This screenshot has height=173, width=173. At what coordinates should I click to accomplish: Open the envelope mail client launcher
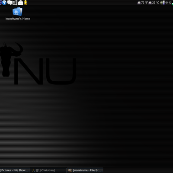tap(20, 3)
